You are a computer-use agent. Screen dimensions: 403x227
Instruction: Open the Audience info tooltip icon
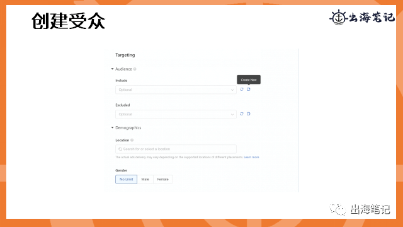coord(135,69)
